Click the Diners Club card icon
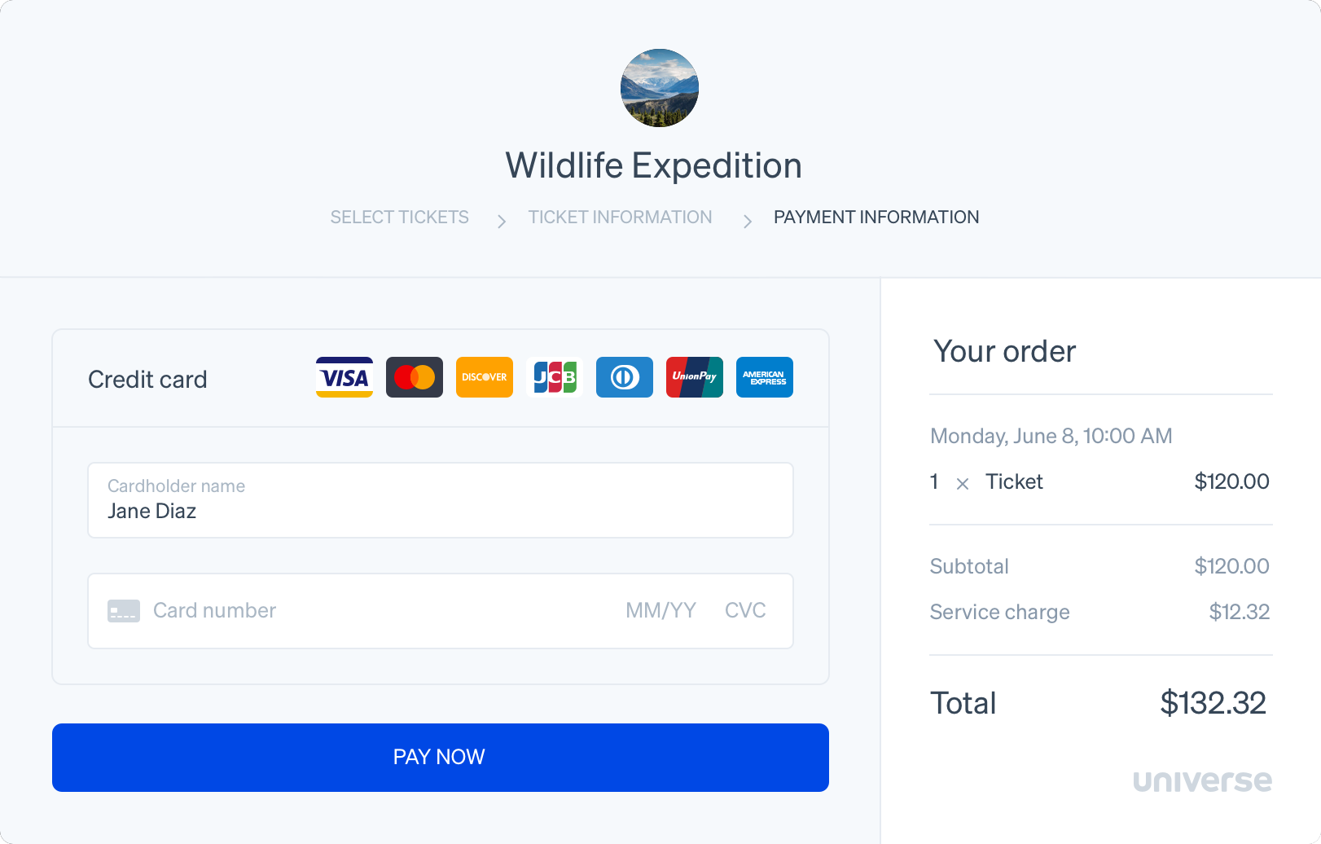Screen dimensions: 1321x844 (x=625, y=377)
